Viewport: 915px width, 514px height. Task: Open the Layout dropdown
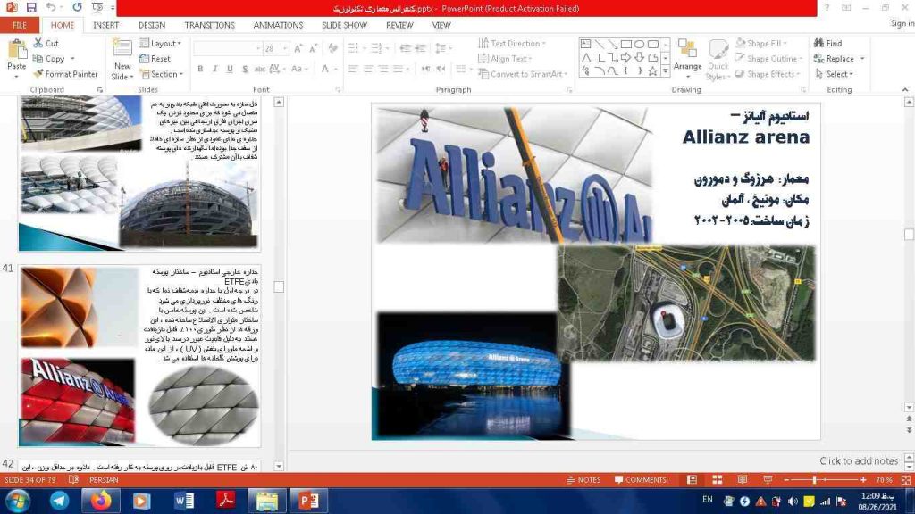coord(160,43)
